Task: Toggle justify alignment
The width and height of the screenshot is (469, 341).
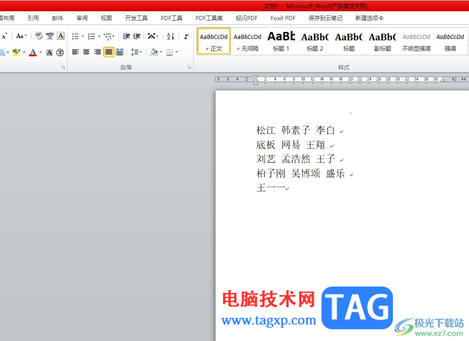Action: tap(109, 52)
